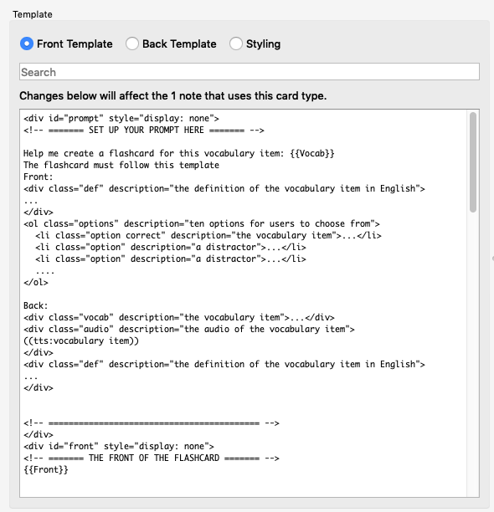This screenshot has height=512, width=494.
Task: Place cursor on the div class="vocab" line
Action: pos(178,317)
